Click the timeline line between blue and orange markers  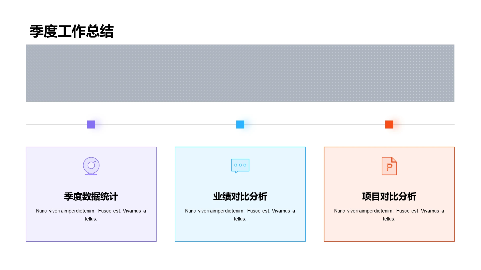click(314, 124)
